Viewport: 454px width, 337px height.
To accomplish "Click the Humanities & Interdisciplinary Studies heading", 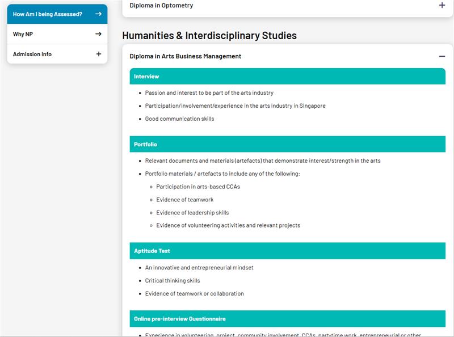I will tap(209, 36).
